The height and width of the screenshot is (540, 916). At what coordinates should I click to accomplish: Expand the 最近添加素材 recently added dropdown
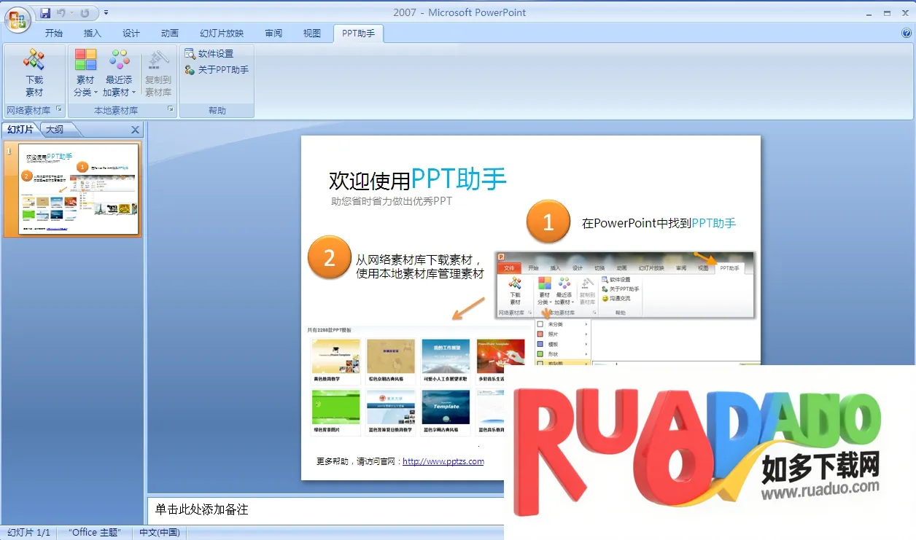pyautogui.click(x=119, y=86)
